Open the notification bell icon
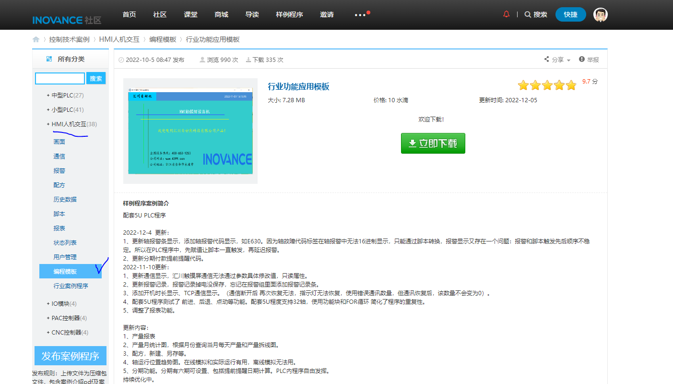Image resolution: width=673 pixels, height=384 pixels. click(506, 14)
